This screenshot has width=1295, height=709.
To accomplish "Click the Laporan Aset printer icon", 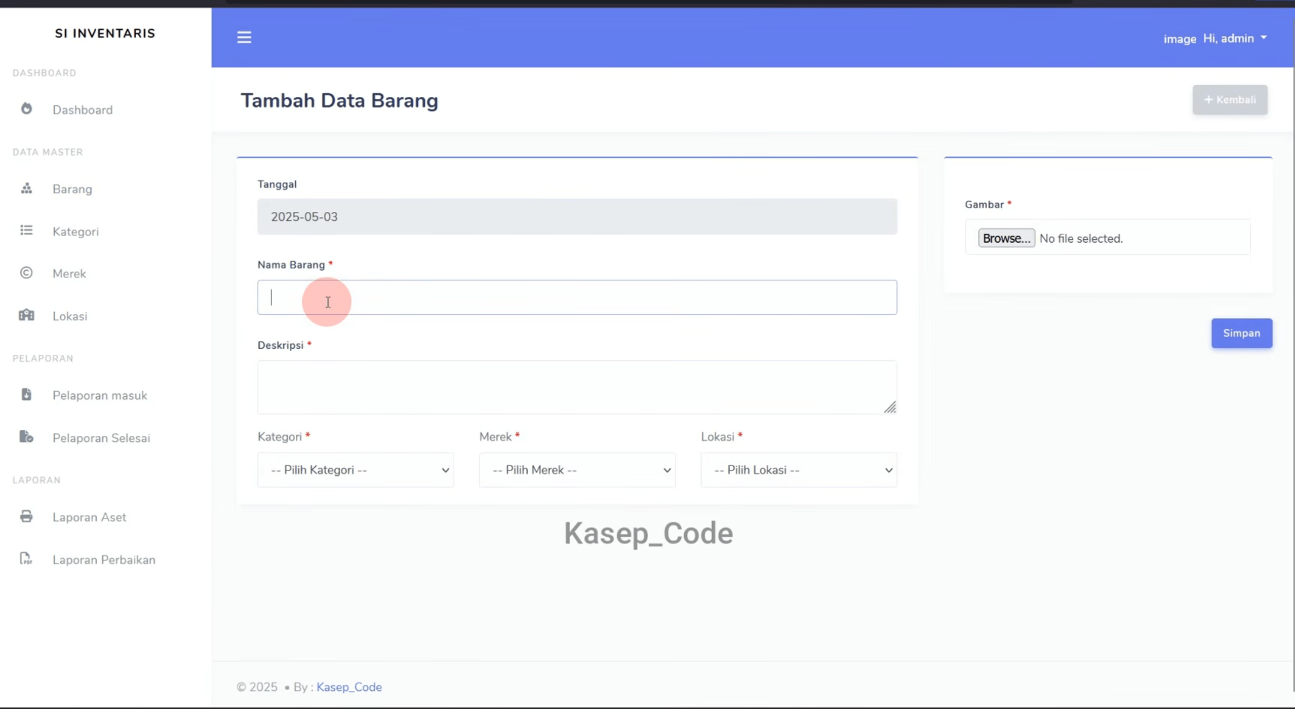I will point(26,516).
